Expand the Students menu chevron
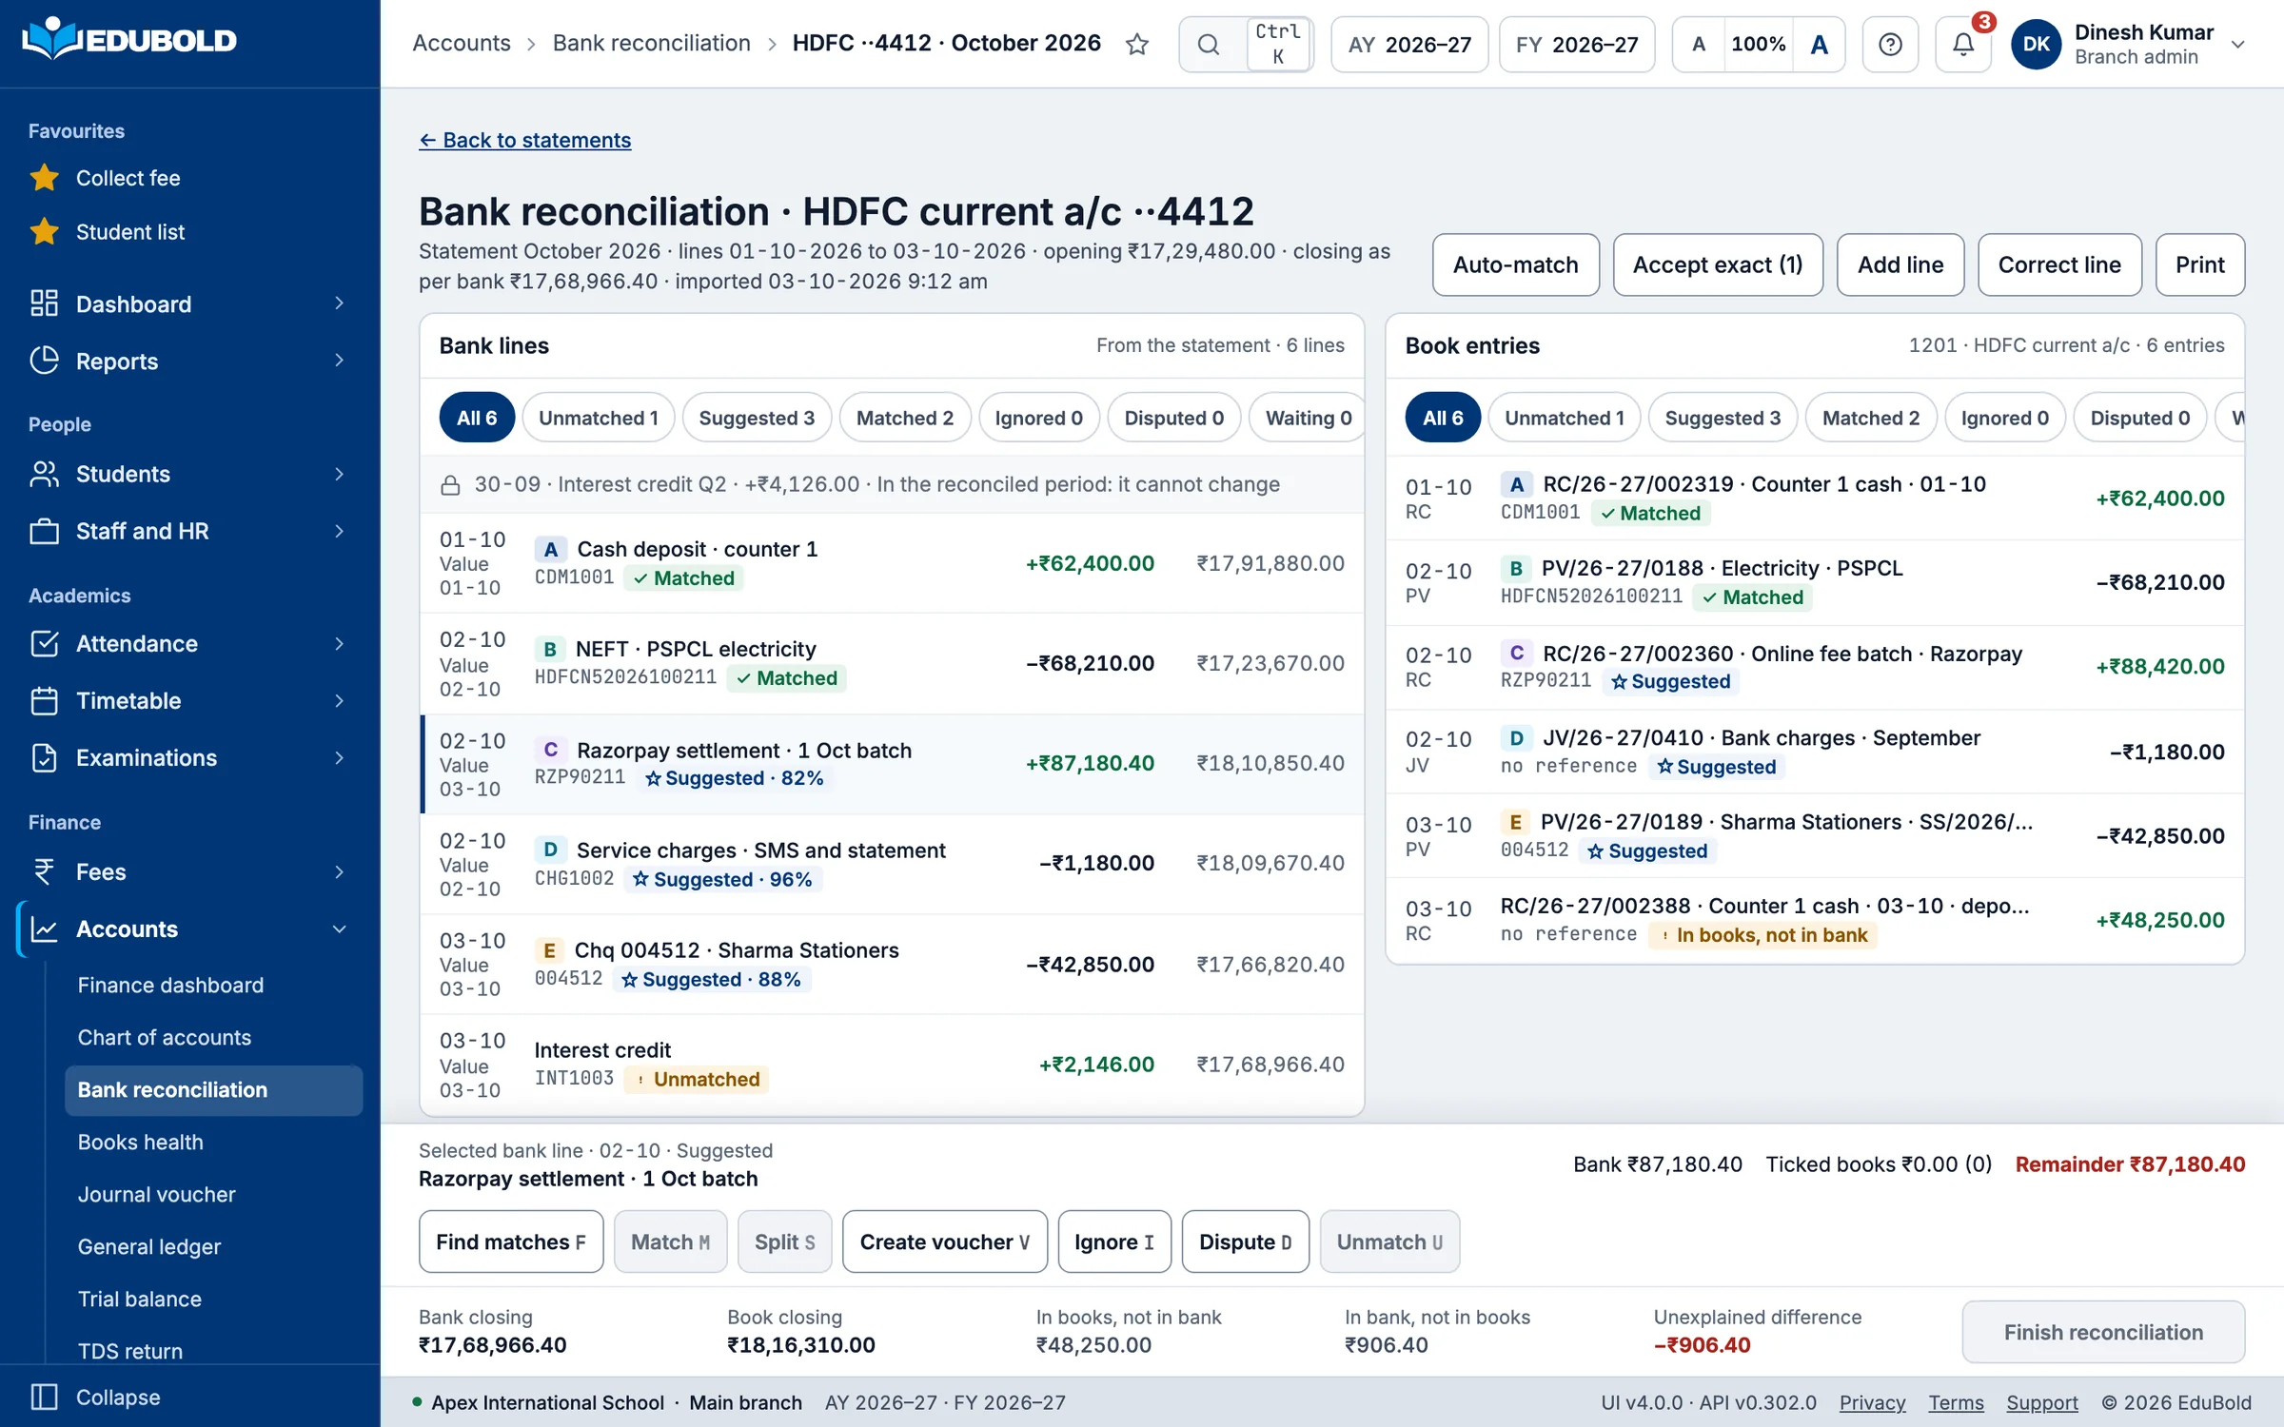 tap(339, 474)
